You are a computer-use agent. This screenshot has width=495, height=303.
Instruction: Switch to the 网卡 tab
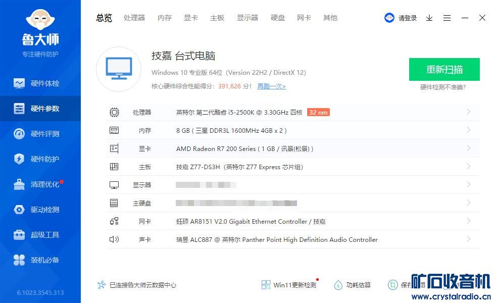[x=304, y=18]
